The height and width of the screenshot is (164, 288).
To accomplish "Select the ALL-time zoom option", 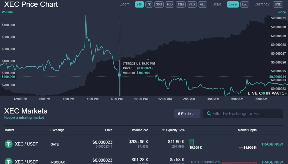I will tap(203, 4).
